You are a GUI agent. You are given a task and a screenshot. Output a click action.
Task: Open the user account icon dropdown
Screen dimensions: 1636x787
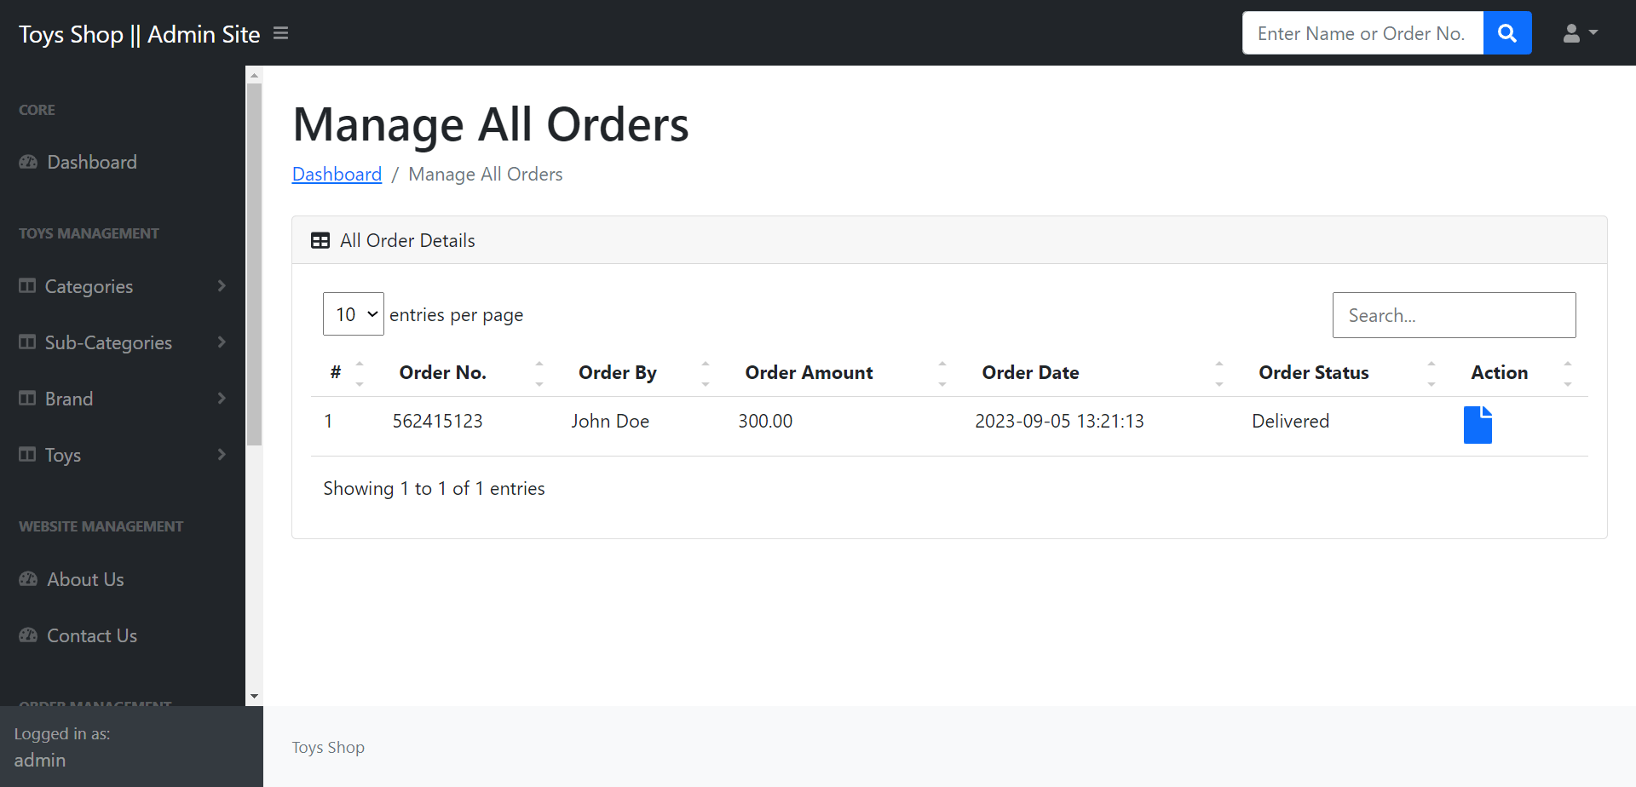tap(1579, 32)
